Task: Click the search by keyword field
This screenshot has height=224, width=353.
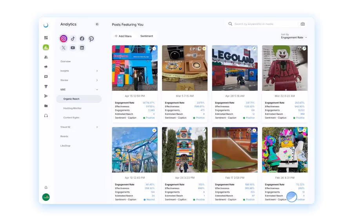Action: pyautogui.click(x=266, y=24)
